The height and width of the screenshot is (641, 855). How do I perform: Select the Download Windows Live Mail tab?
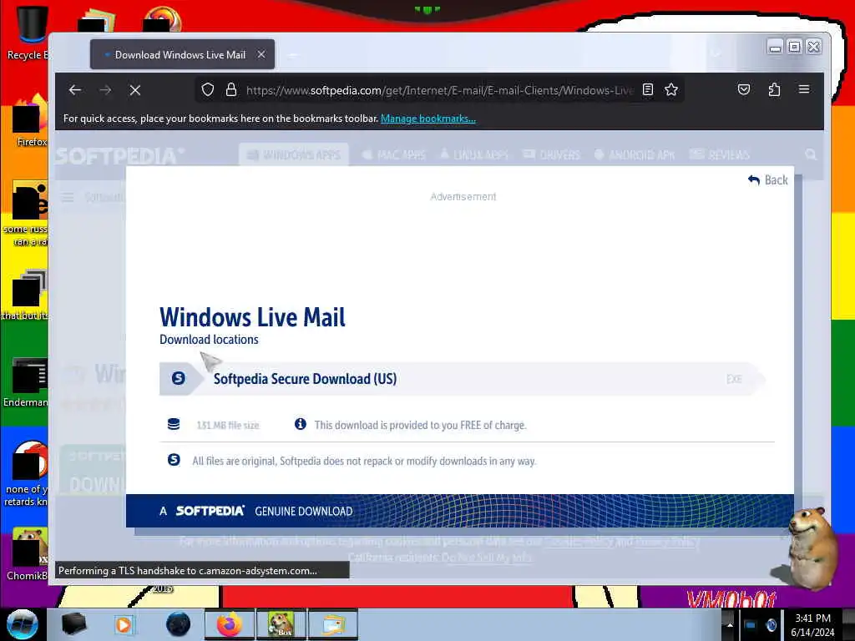(182, 54)
